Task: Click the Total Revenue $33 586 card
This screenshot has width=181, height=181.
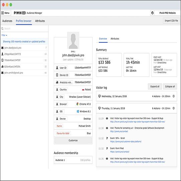Action: (109, 65)
